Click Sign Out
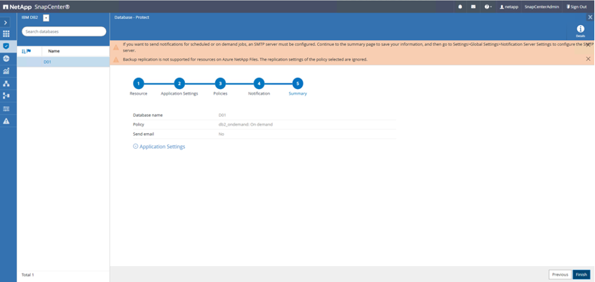The width and height of the screenshot is (595, 282). 577,7
